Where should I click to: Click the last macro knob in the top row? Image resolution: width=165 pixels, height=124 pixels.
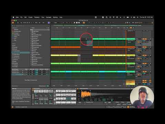click(51, 95)
